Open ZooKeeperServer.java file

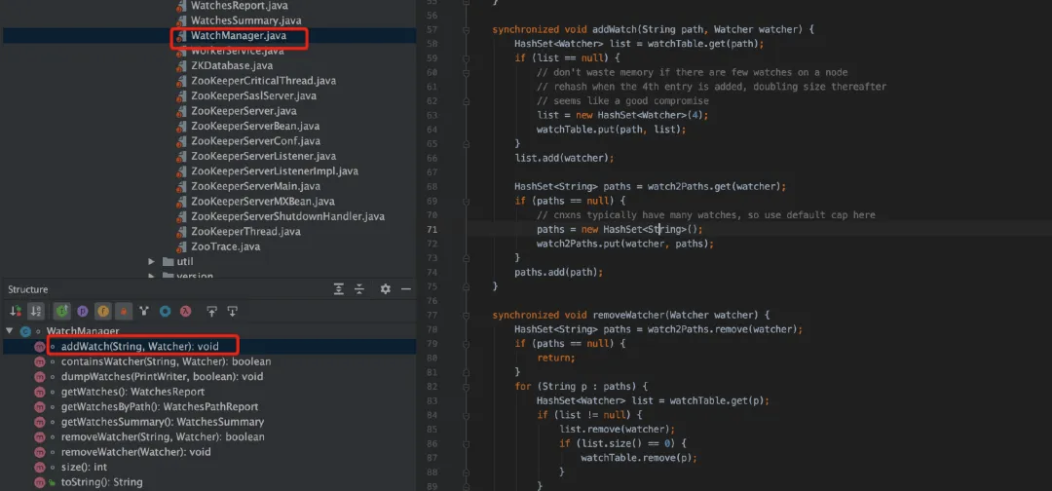click(x=244, y=111)
